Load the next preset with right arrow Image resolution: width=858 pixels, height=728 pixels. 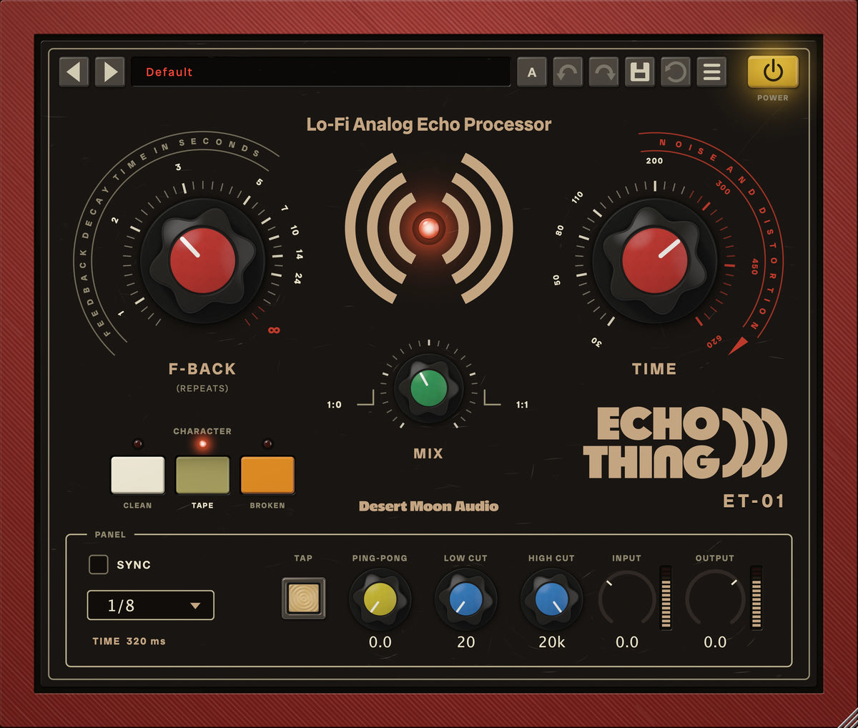110,72
